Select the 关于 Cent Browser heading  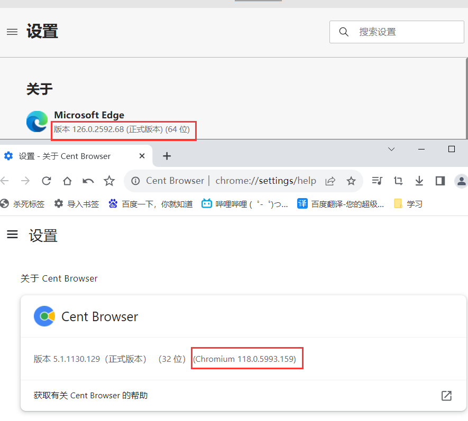coord(59,278)
